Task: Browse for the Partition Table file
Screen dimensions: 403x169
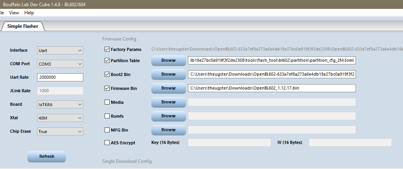Action: (x=168, y=60)
